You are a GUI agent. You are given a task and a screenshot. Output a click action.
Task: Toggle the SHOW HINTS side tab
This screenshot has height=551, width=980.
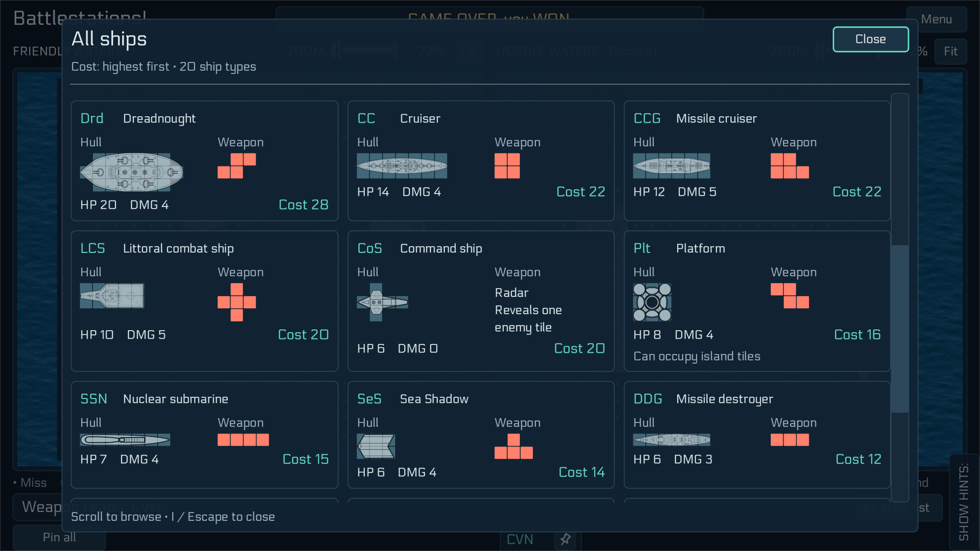[x=964, y=502]
